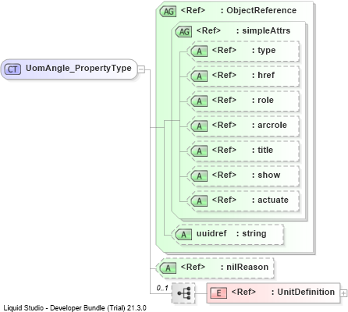Click the Liquid Studio trial footer text
The image size is (348, 312).
[x=75, y=308]
